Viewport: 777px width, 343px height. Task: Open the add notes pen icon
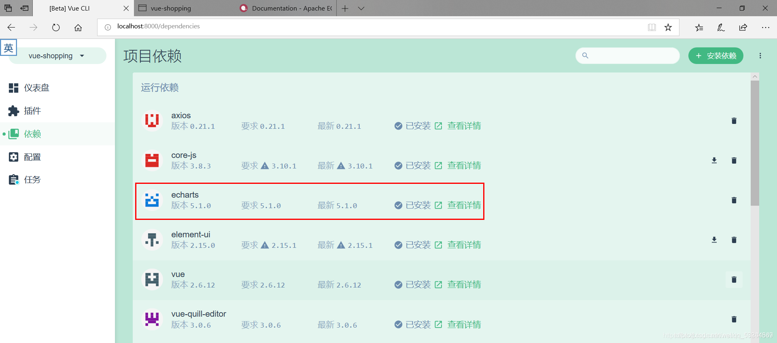721,28
